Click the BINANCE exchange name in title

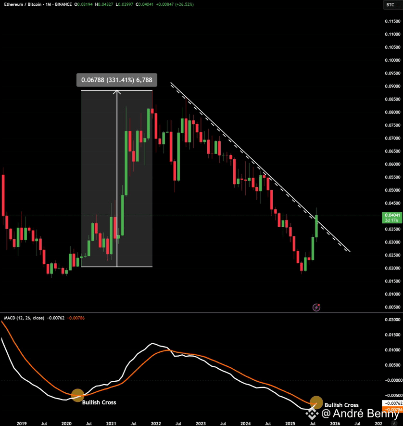(63, 4)
